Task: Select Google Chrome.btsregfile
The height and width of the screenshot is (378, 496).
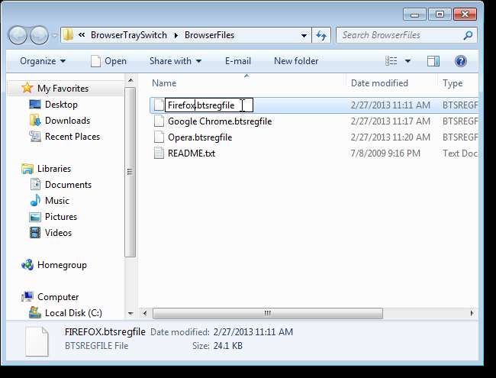Action: 220,121
